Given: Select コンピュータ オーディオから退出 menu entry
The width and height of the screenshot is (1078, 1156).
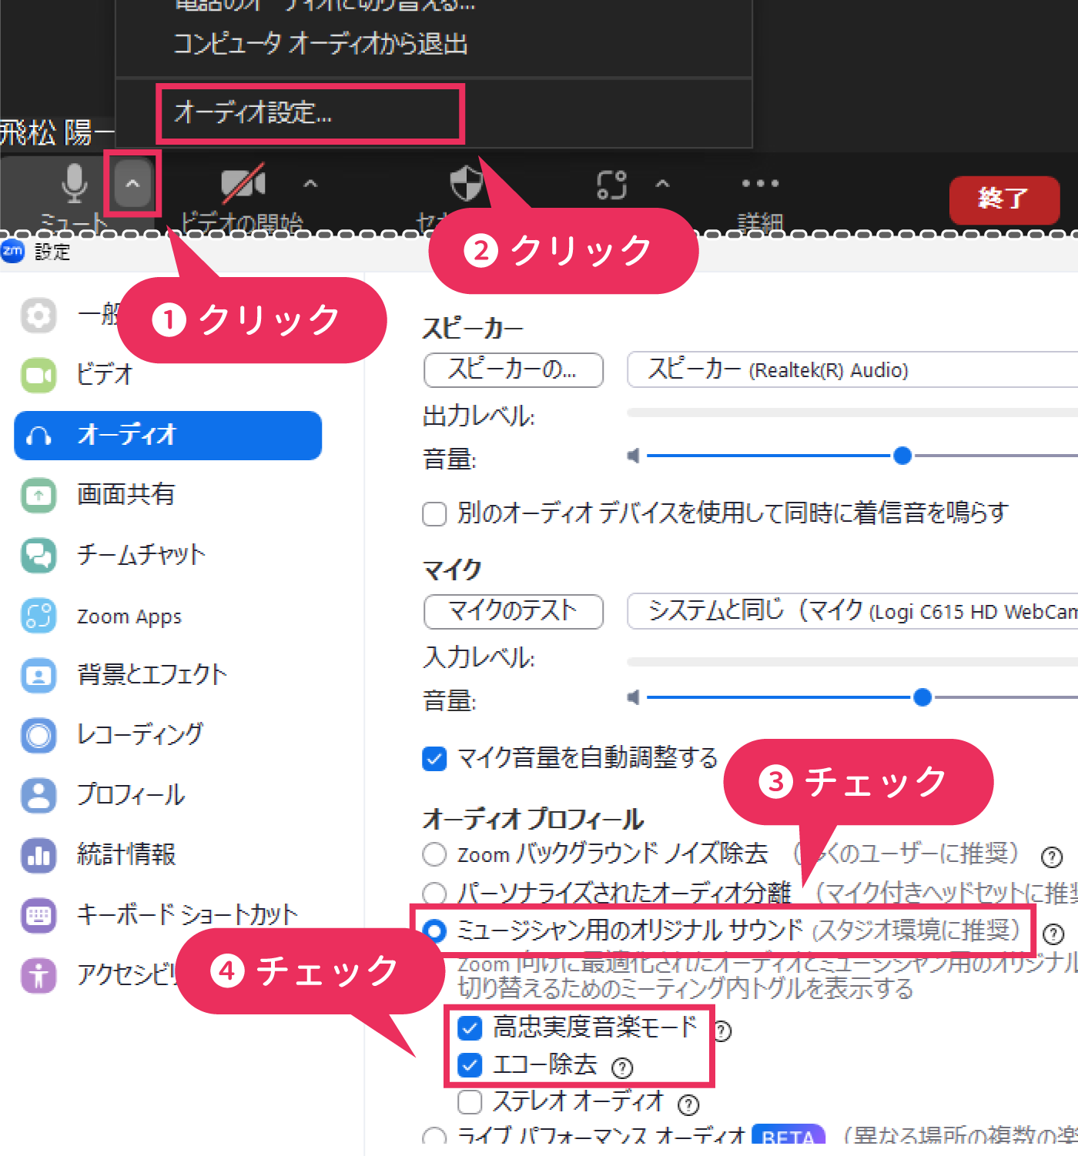Looking at the screenshot, I should pos(320,44).
